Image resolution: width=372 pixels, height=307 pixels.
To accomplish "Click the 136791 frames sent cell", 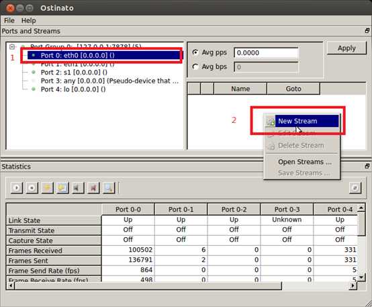I will (128, 260).
